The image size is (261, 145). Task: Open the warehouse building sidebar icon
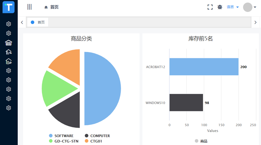(x=9, y=43)
